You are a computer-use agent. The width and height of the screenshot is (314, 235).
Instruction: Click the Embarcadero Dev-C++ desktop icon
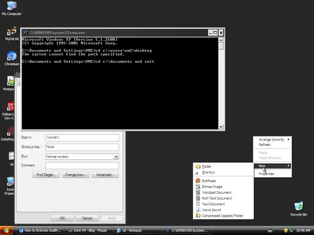click(x=8, y=110)
